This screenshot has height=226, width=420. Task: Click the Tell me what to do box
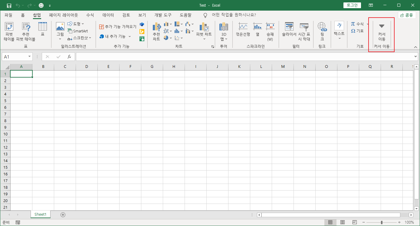point(234,15)
